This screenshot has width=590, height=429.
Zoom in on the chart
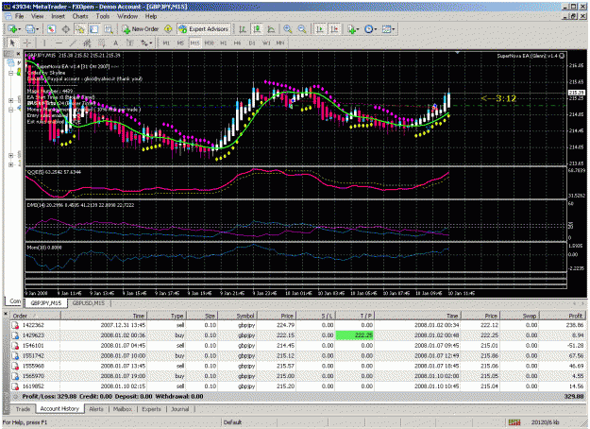pyautogui.click(x=288, y=29)
